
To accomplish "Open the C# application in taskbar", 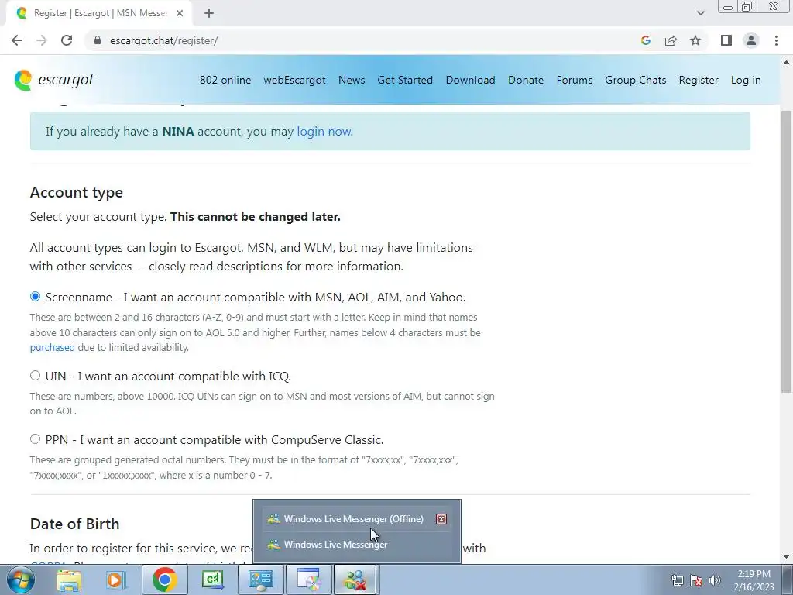I will [x=212, y=580].
